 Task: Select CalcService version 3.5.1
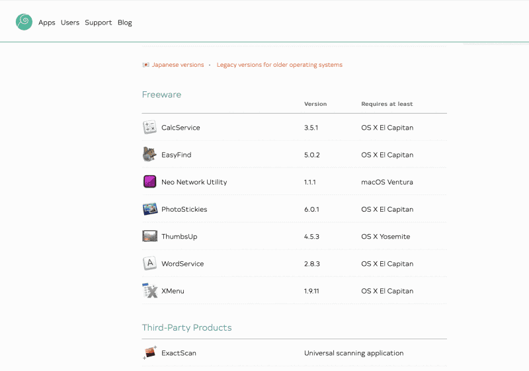point(311,128)
